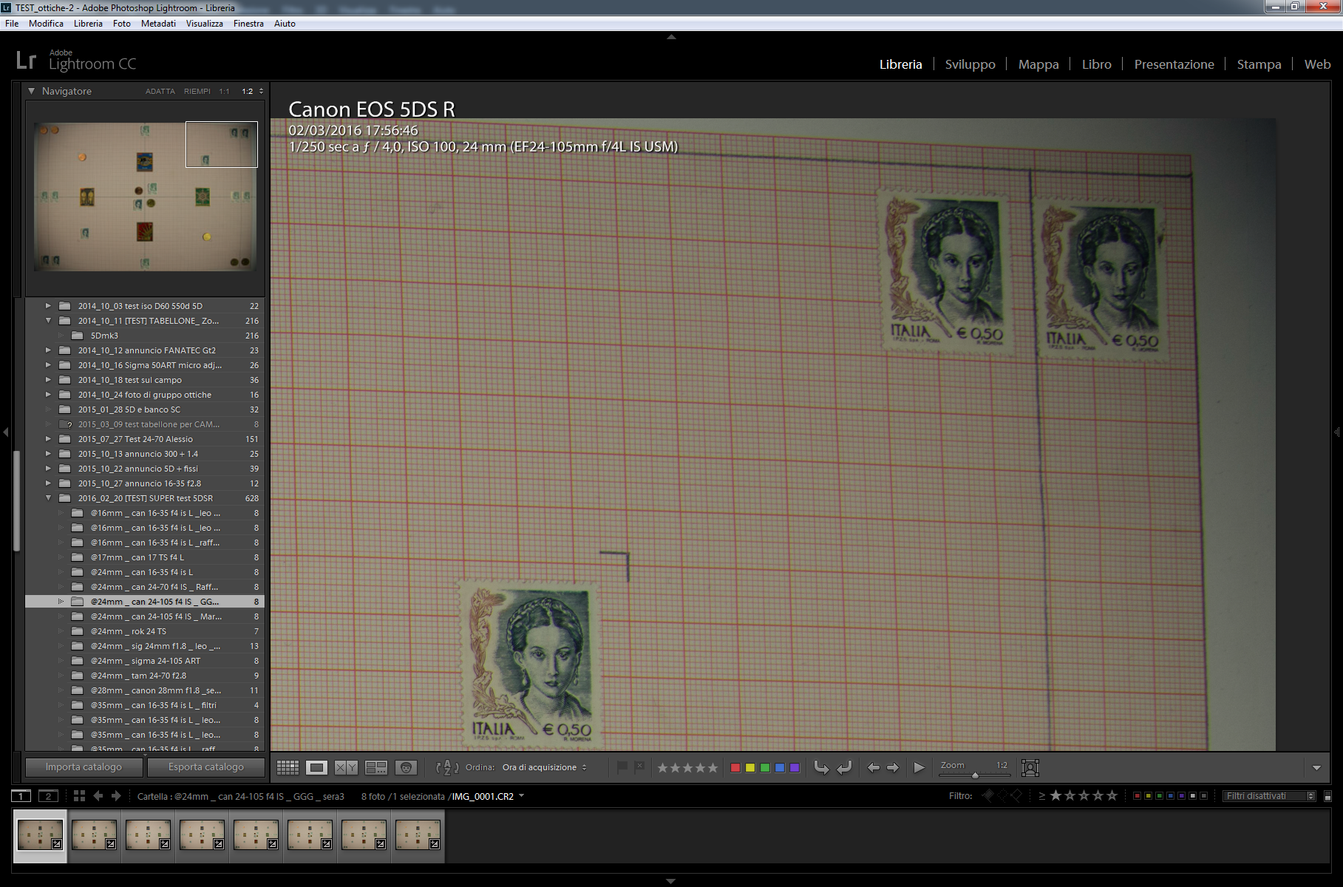Set rating with the first toolbar star

tap(663, 768)
